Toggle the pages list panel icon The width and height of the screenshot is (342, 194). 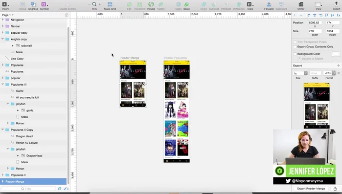[67, 15]
